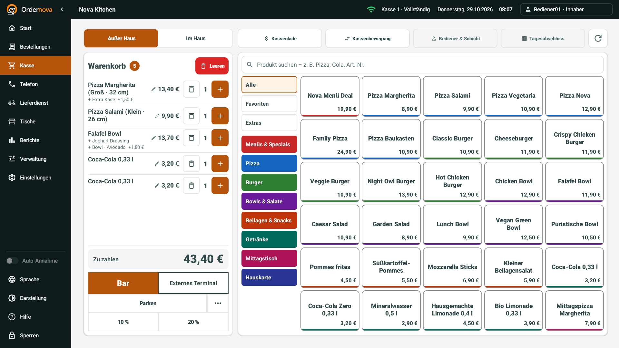This screenshot has height=348, width=619.
Task: Open more options with the three dots
Action: 218,303
